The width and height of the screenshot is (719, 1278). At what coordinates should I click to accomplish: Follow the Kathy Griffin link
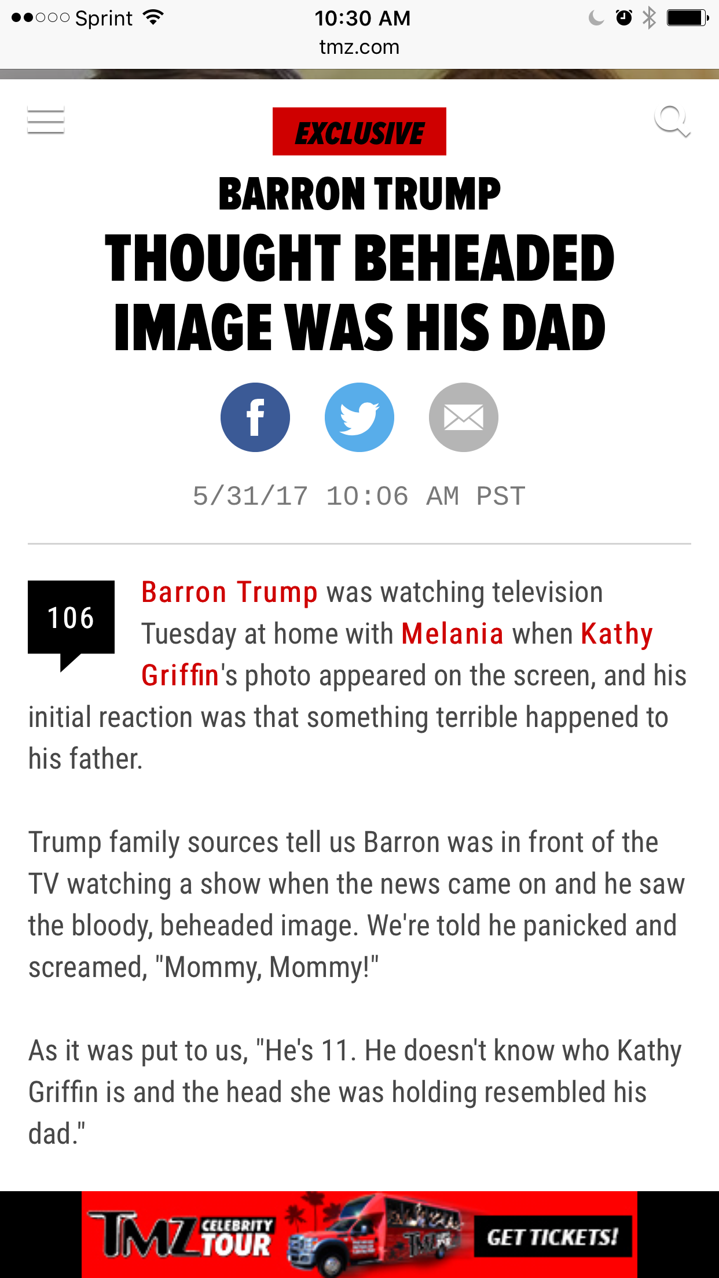tap(617, 634)
